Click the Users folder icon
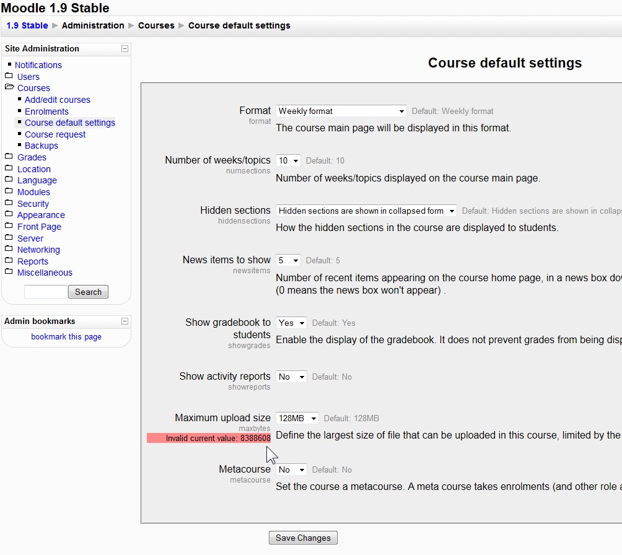622x555 pixels. pos(9,76)
